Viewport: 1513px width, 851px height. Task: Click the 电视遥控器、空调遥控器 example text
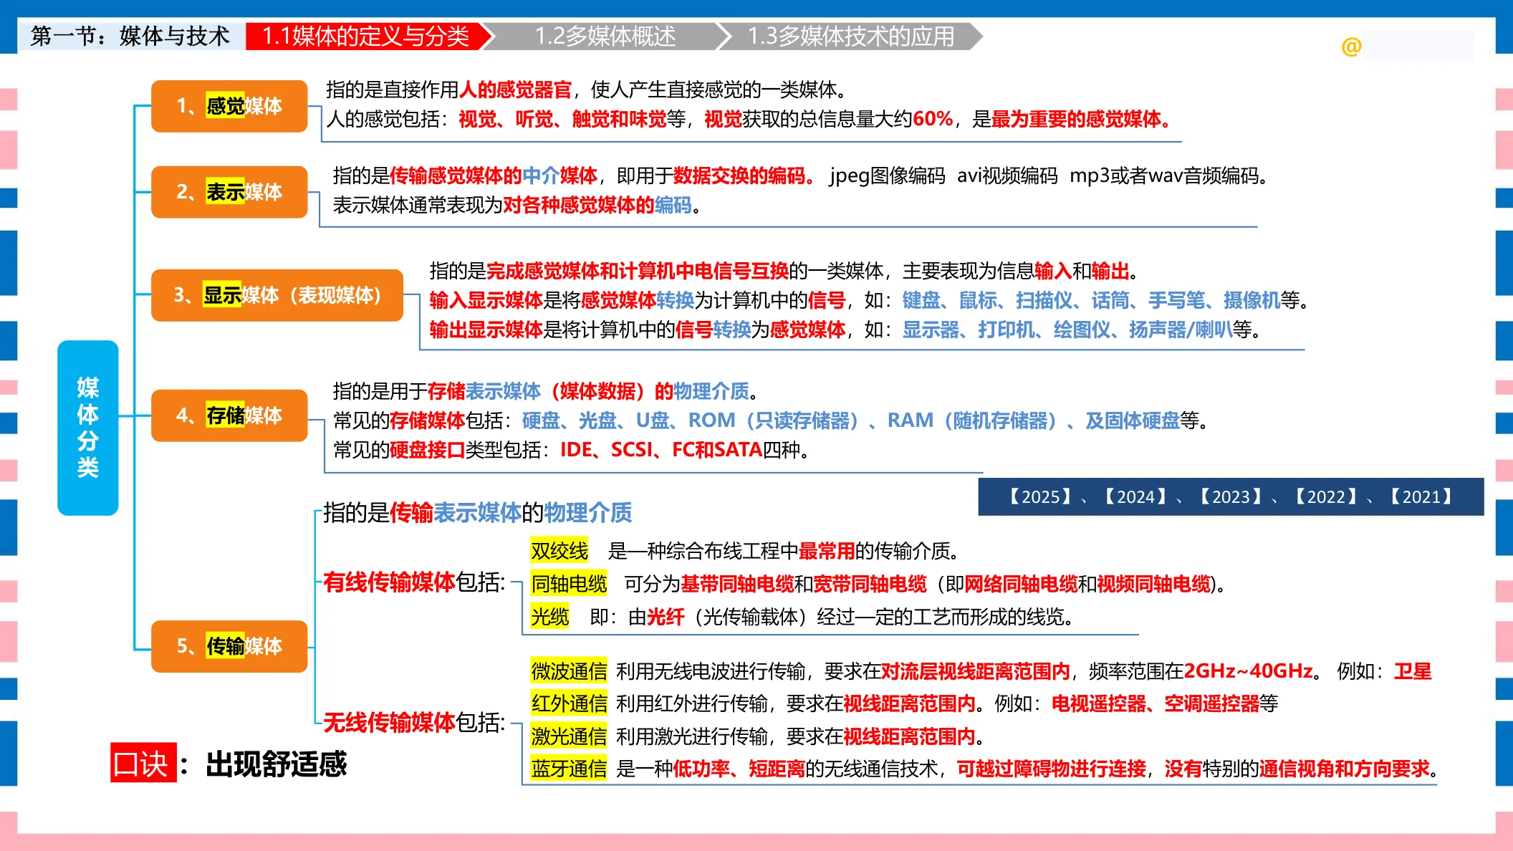(1155, 703)
